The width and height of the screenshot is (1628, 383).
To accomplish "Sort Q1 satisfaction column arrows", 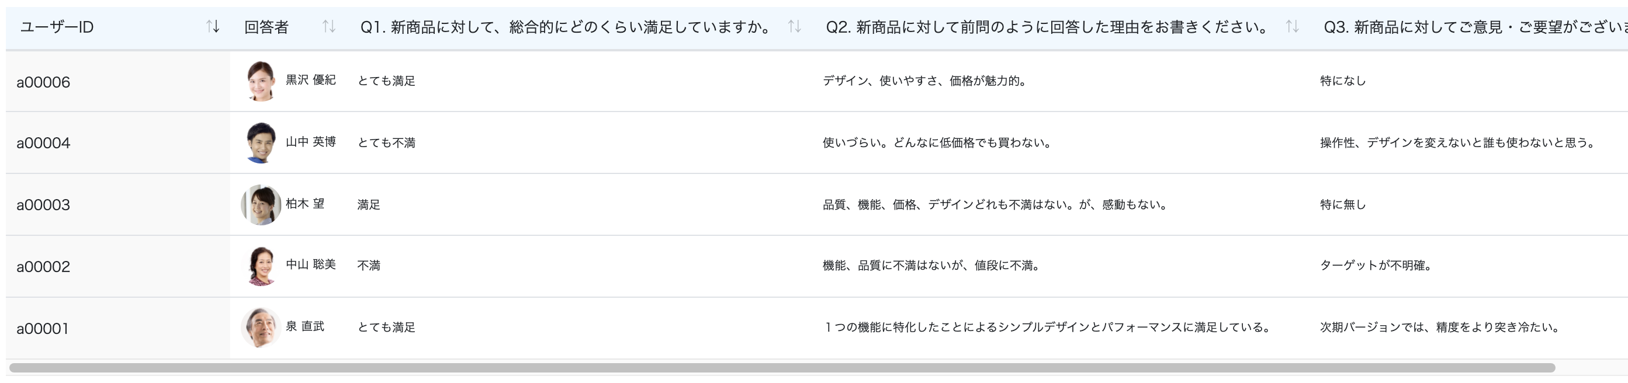I will tap(794, 26).
